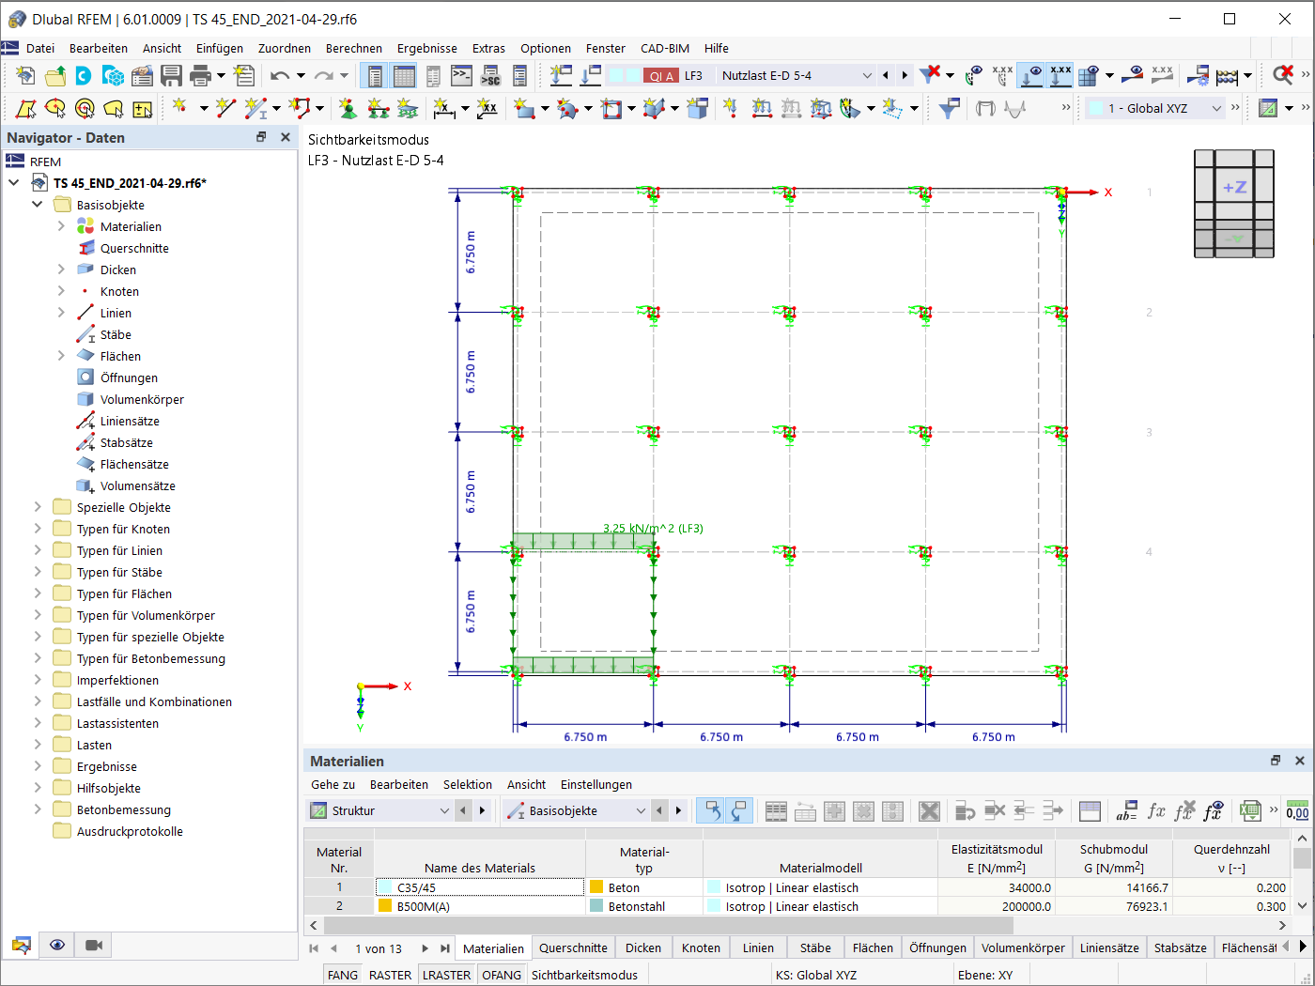This screenshot has width=1315, height=986.
Task: Click the Navigator data tab icon at bottom-left
Action: 22,945
